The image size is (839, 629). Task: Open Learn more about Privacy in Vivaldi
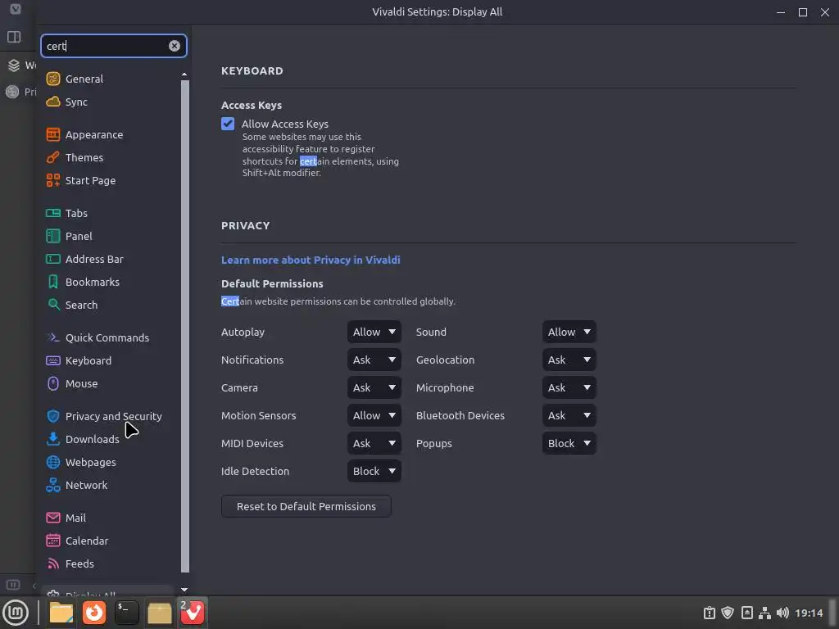[311, 260]
